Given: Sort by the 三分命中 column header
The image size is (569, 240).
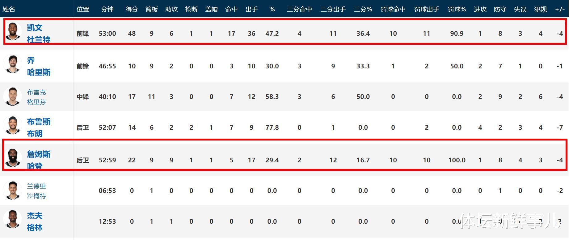Looking at the screenshot, I should point(299,9).
